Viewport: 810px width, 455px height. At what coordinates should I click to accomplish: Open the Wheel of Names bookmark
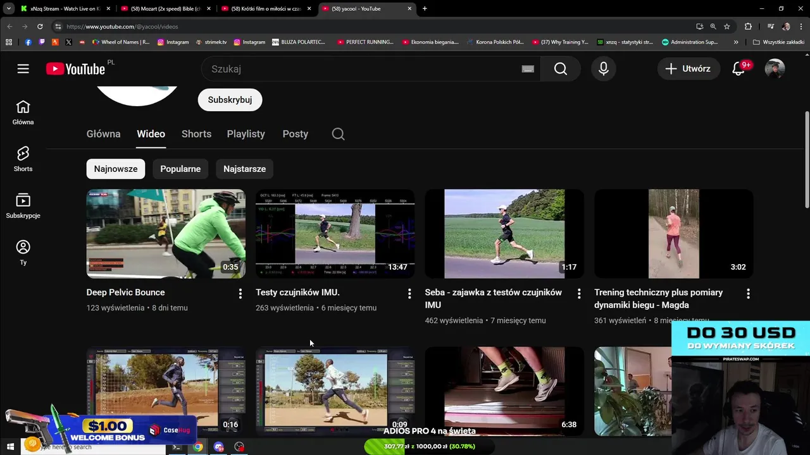[120, 42]
